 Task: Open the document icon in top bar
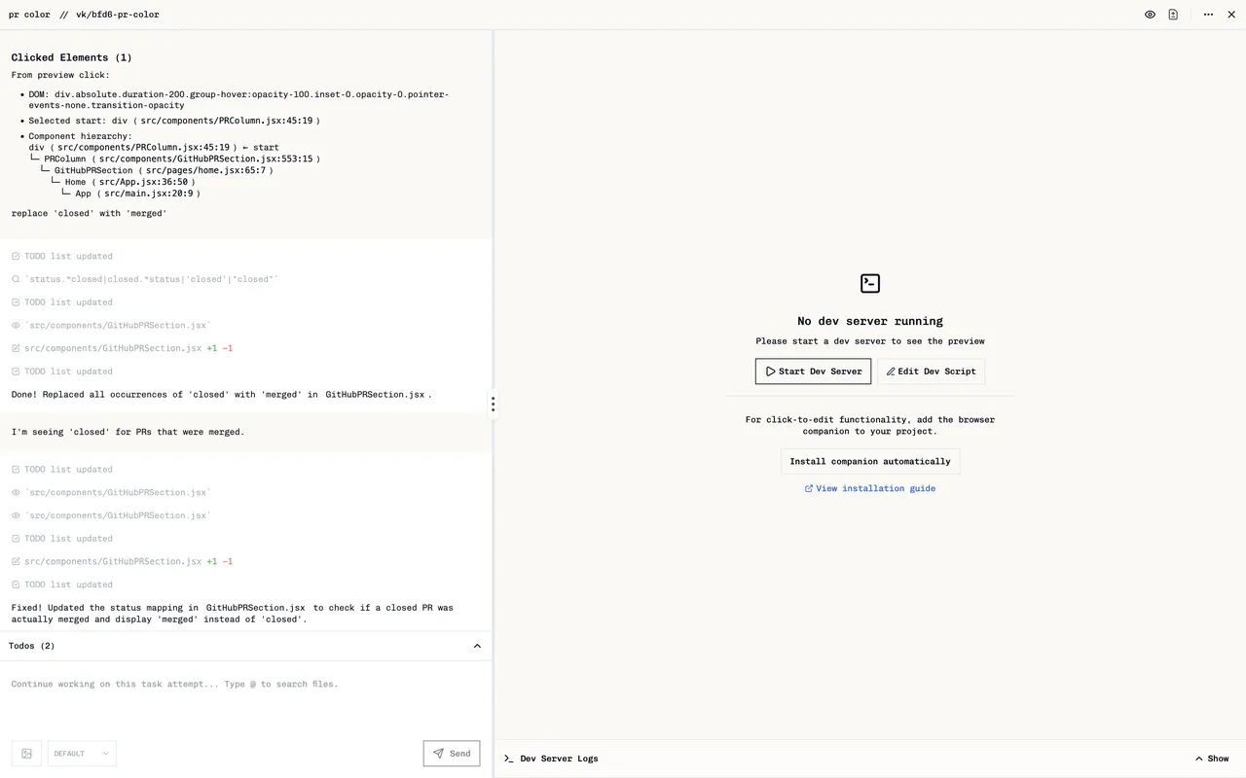pos(1173,15)
